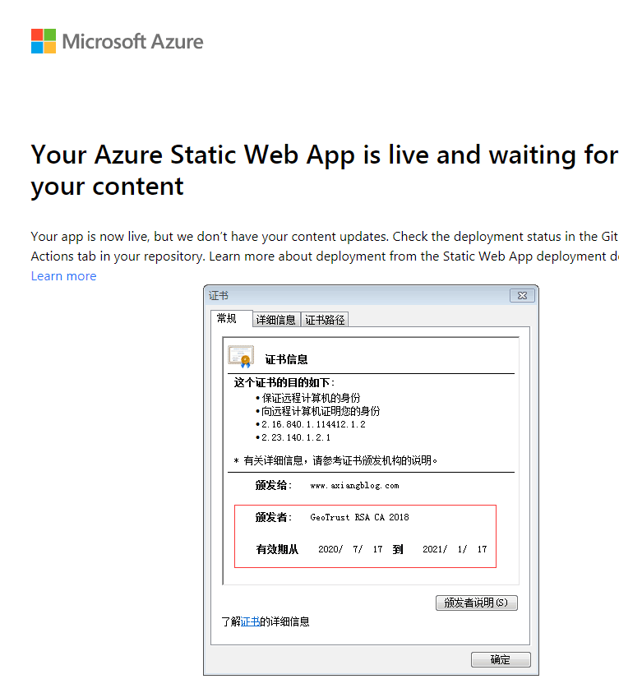Click the 有关详细信息 note line
Viewport: 619px width, 679px height.
(335, 460)
